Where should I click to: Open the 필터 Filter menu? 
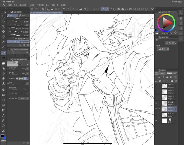[x=53, y=5]
